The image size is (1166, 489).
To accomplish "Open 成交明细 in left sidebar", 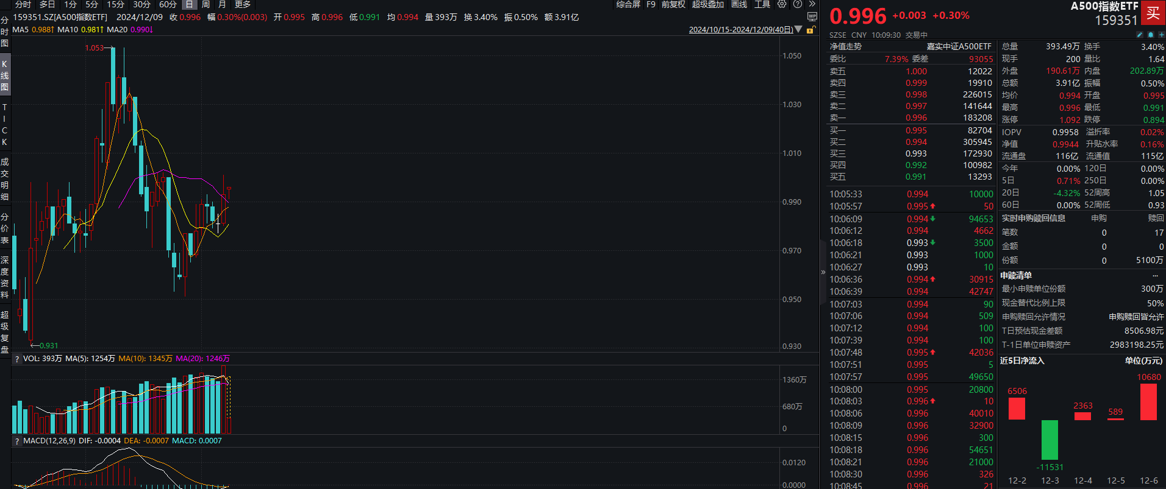I will pos(5,179).
